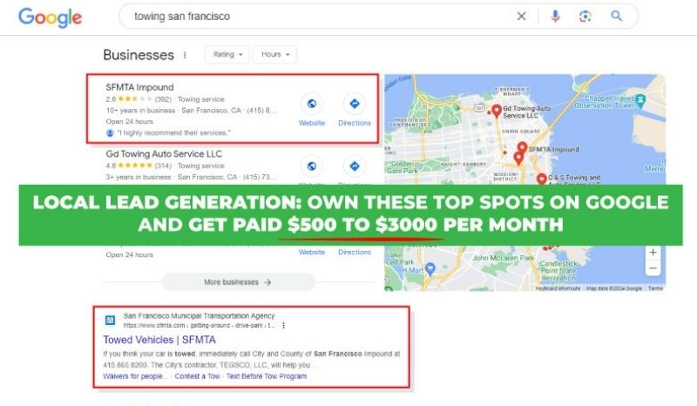Click the Website link under third listing
The width and height of the screenshot is (697, 406).
coord(312,252)
